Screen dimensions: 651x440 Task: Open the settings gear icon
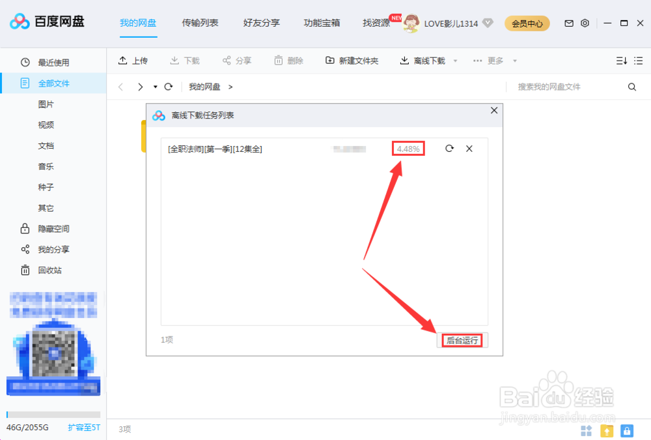pyautogui.click(x=585, y=23)
